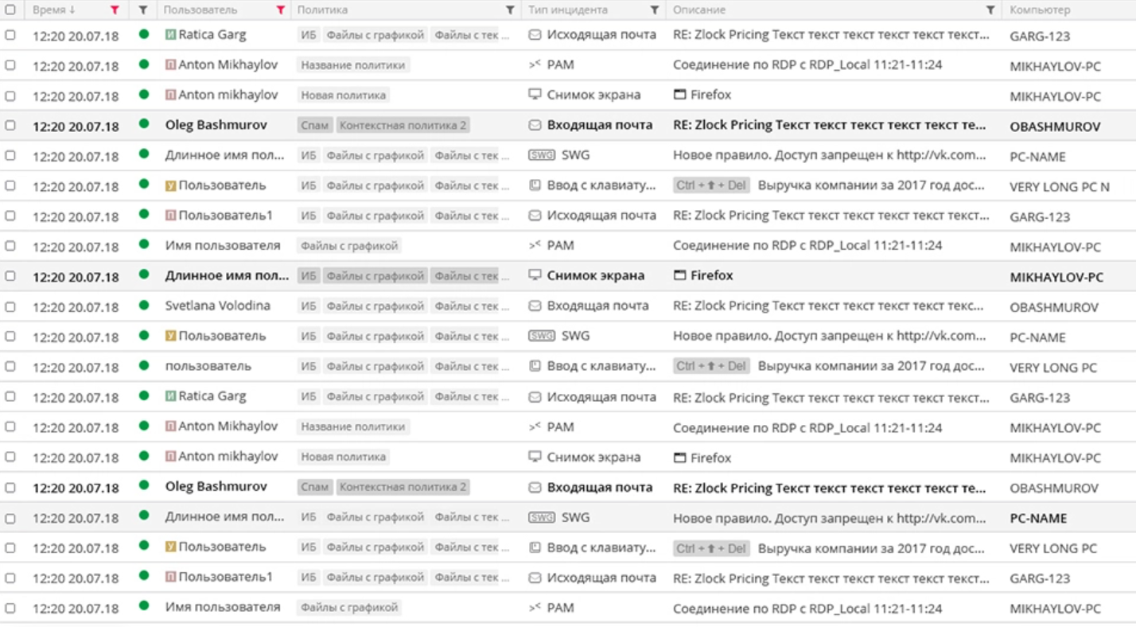Tick the checkbox in lowercase пользователь's row
The image size is (1136, 627).
click(x=10, y=367)
